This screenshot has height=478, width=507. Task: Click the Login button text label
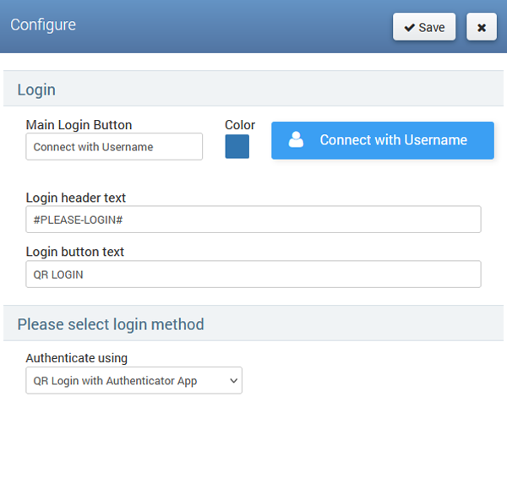pyautogui.click(x=75, y=252)
